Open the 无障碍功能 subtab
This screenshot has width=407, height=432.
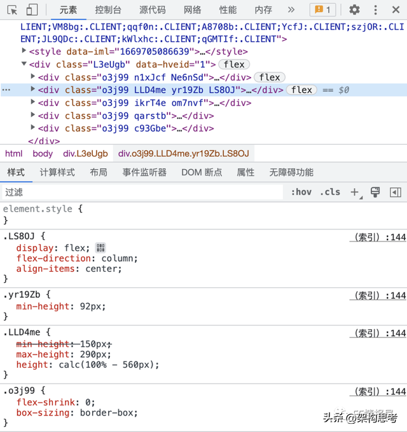(291, 172)
